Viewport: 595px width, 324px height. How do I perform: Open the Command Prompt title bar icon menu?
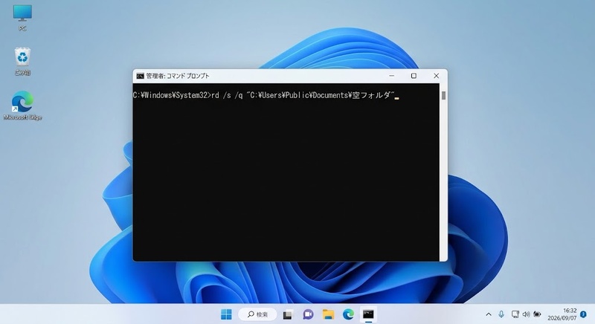point(140,76)
